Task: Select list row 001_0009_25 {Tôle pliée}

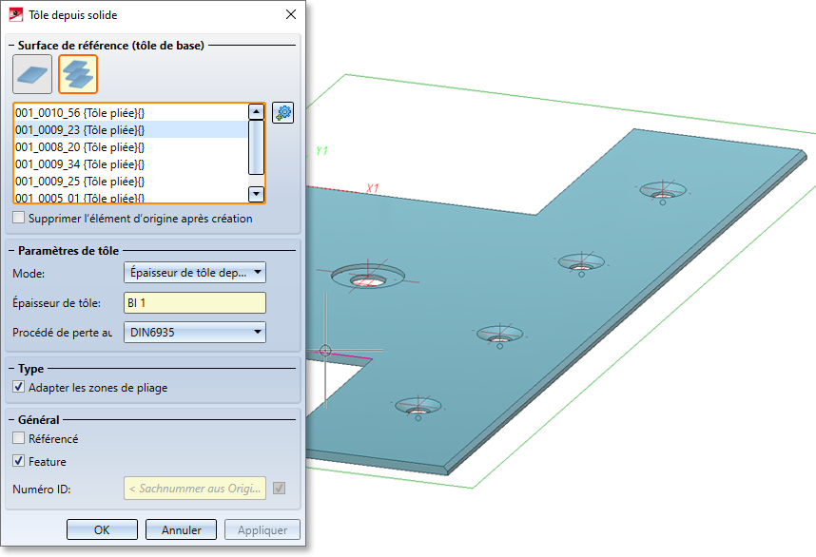Action: click(131, 181)
